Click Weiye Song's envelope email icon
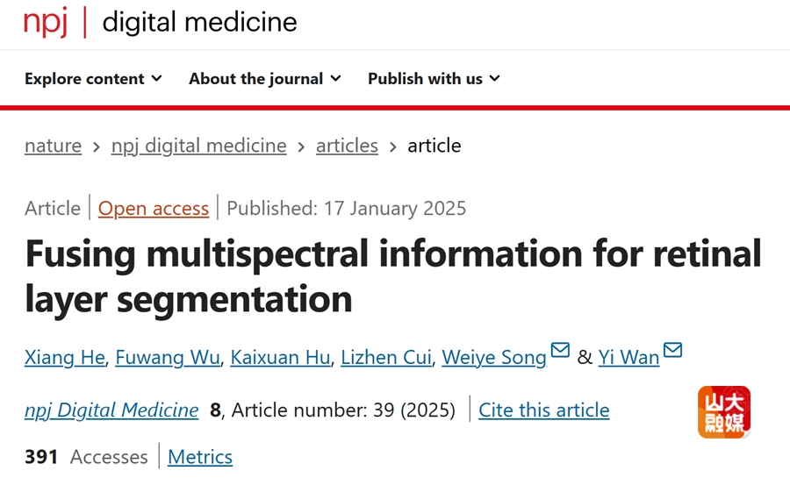790x478 pixels. 560,349
